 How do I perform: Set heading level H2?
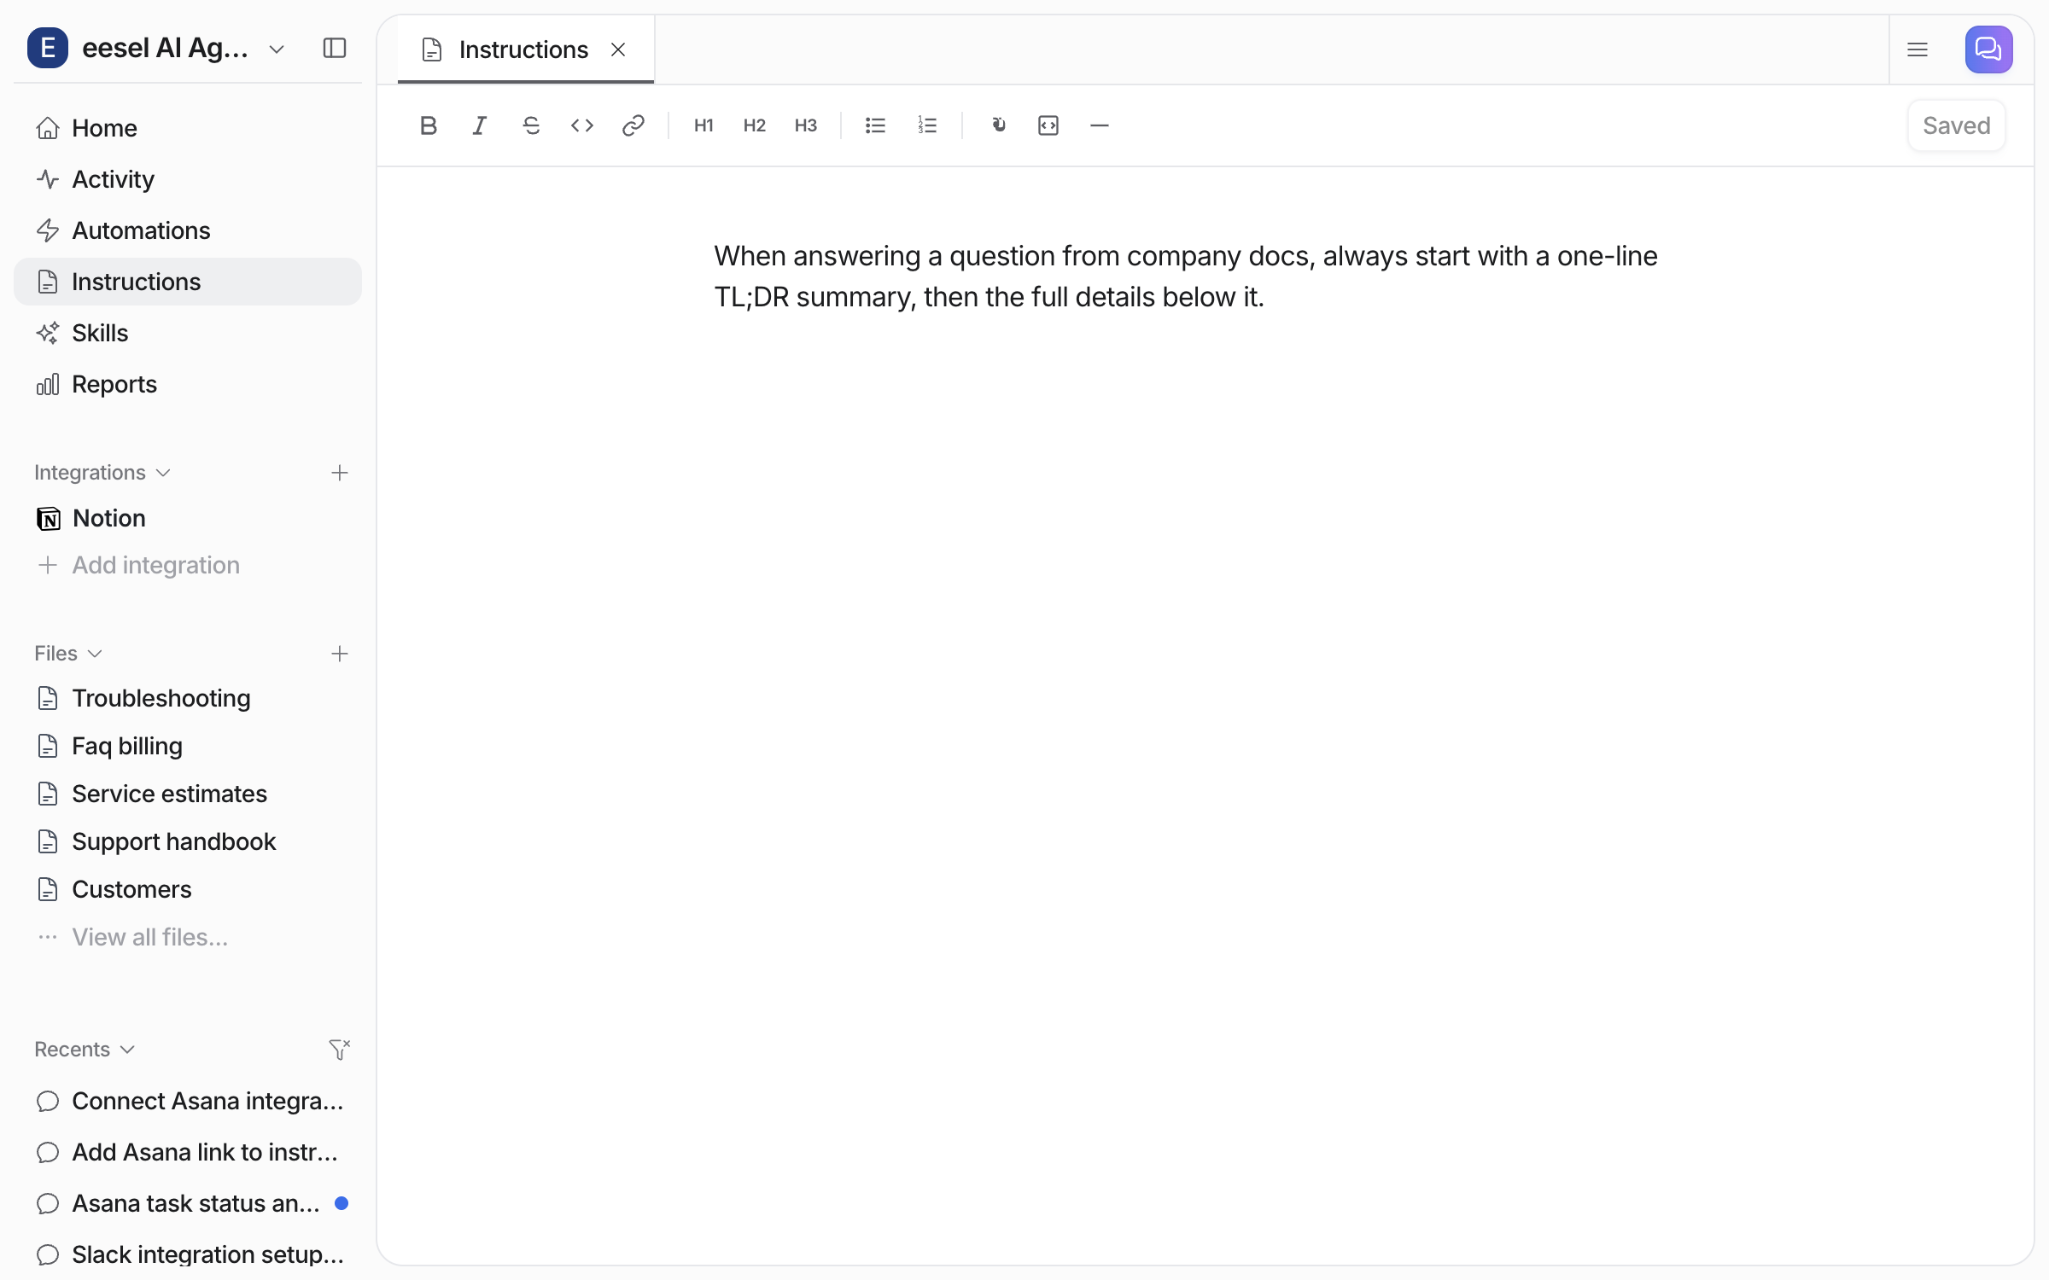[755, 125]
